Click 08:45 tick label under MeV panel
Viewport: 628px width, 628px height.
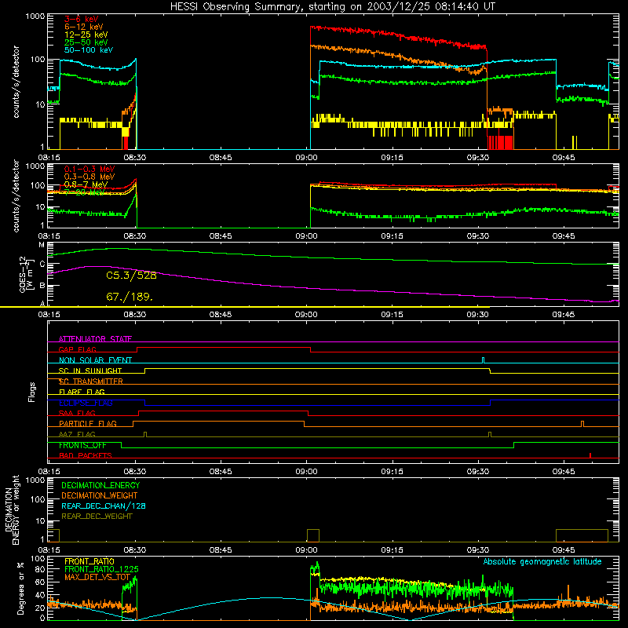pos(221,236)
